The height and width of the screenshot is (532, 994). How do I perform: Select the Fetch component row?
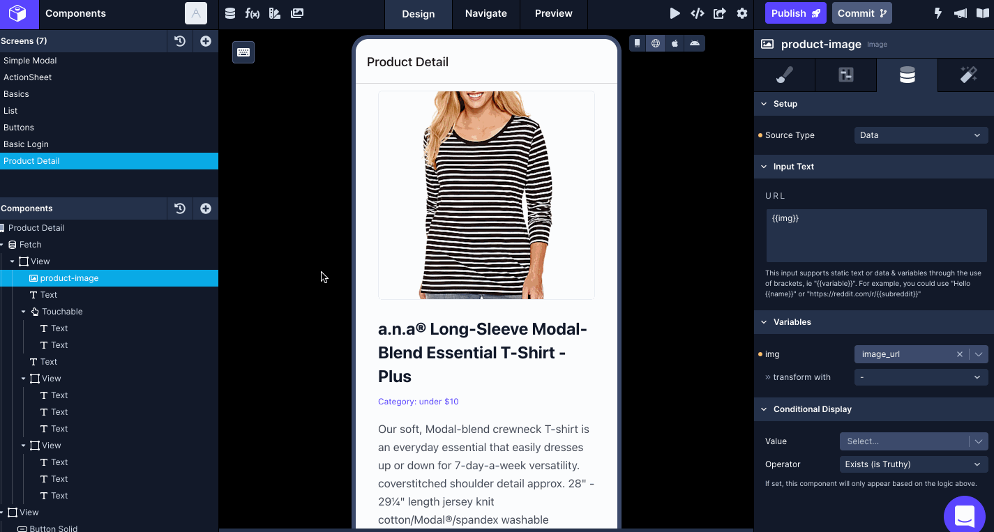(109, 245)
